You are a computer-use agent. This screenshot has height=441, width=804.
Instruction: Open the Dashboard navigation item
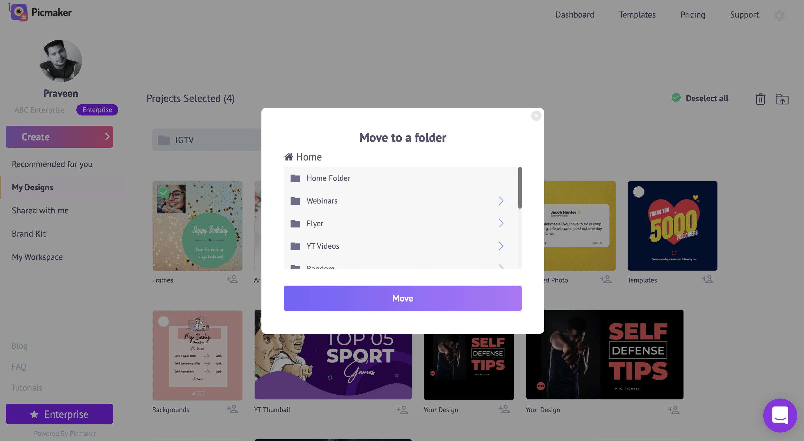tap(575, 14)
